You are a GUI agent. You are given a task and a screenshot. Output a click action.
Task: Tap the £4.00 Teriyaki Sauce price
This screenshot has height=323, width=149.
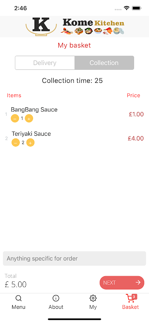tap(136, 138)
